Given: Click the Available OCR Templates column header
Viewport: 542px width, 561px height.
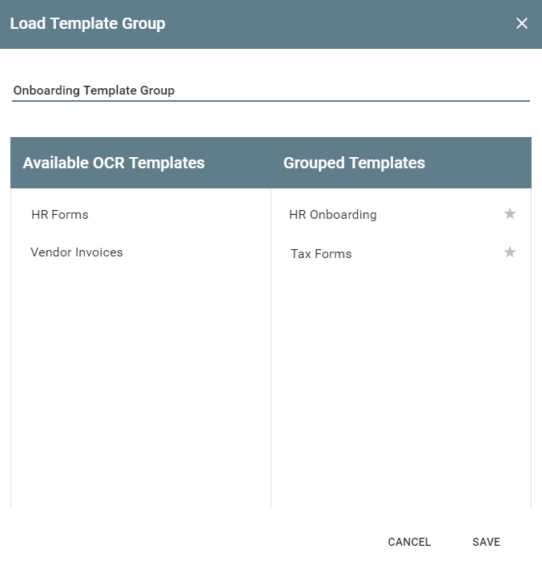Looking at the screenshot, I should click(x=114, y=163).
